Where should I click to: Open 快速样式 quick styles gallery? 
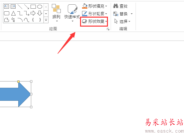pyautogui.click(x=72, y=13)
